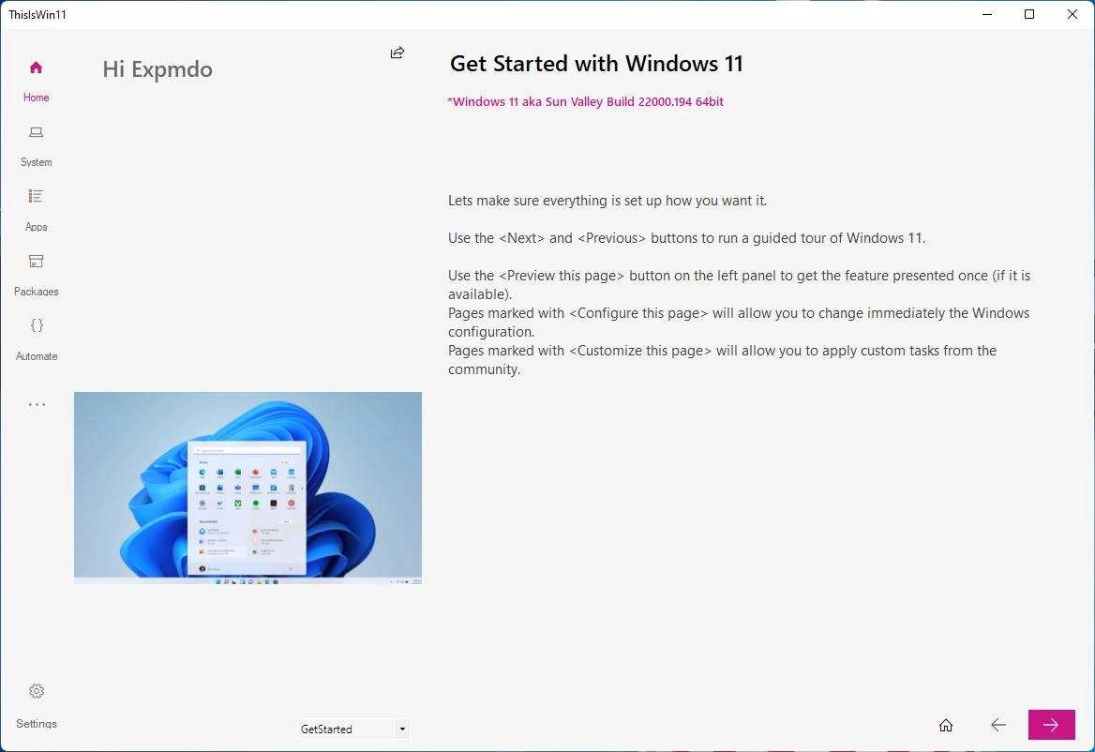Image resolution: width=1095 pixels, height=752 pixels.
Task: Open the System section
Action: (x=36, y=146)
